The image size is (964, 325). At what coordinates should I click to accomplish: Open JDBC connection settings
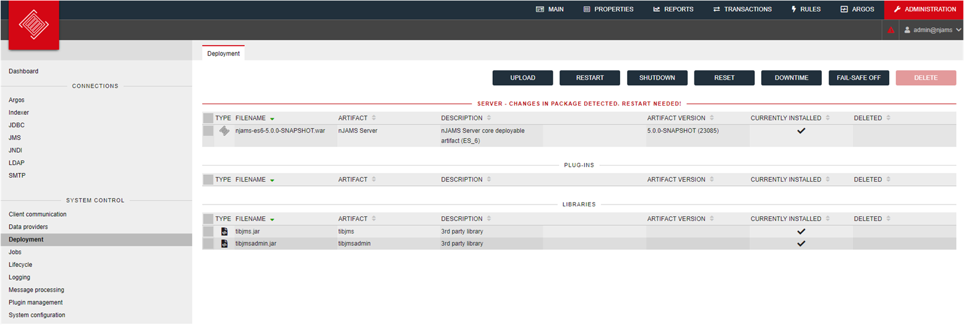pos(17,125)
